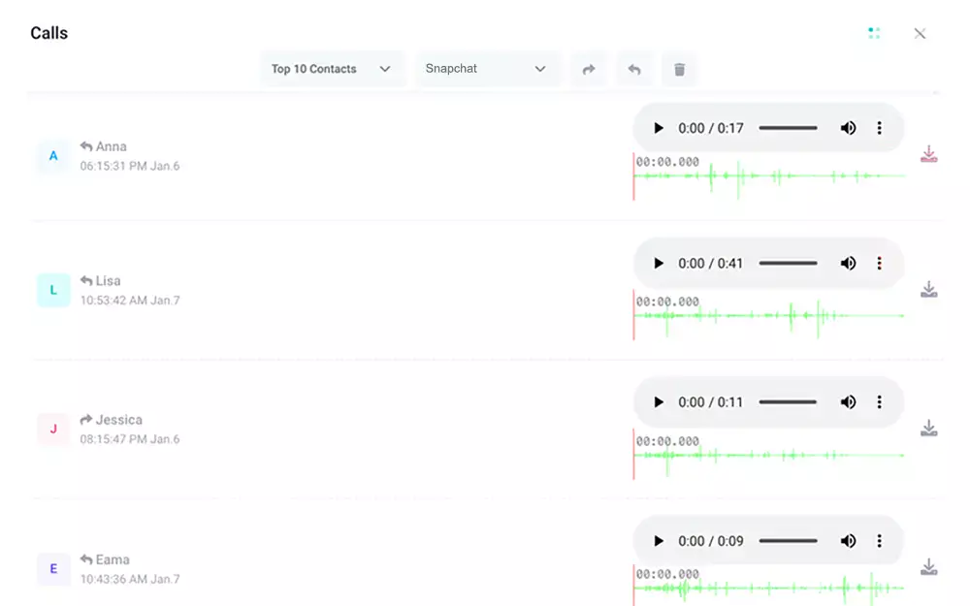Open the Snapchat app filter dropdown
970x606 pixels.
pyautogui.click(x=488, y=69)
